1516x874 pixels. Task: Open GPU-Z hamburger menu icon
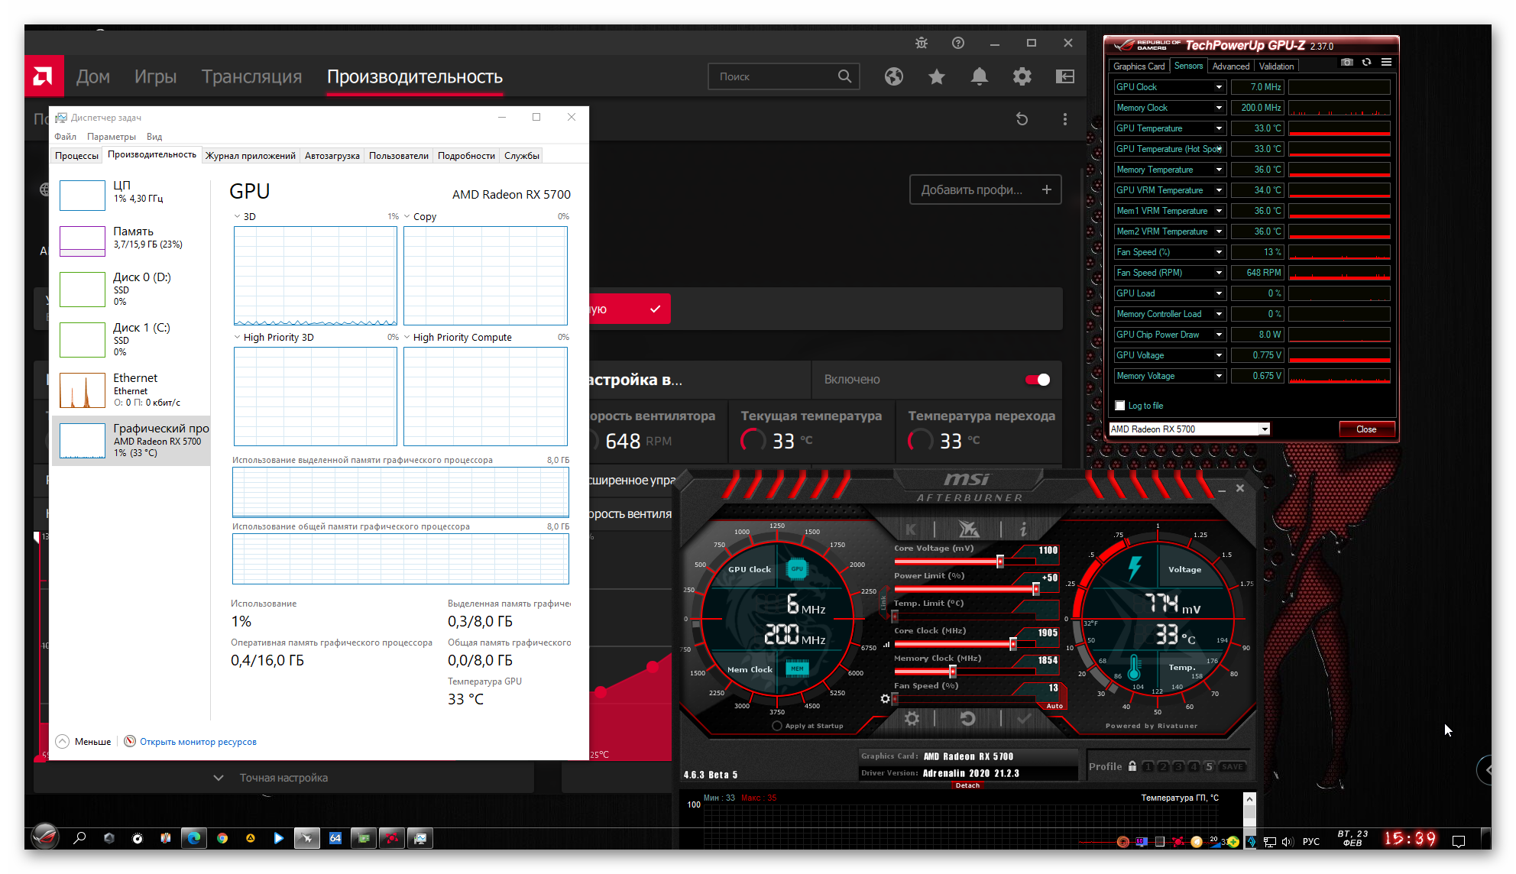tap(1386, 63)
